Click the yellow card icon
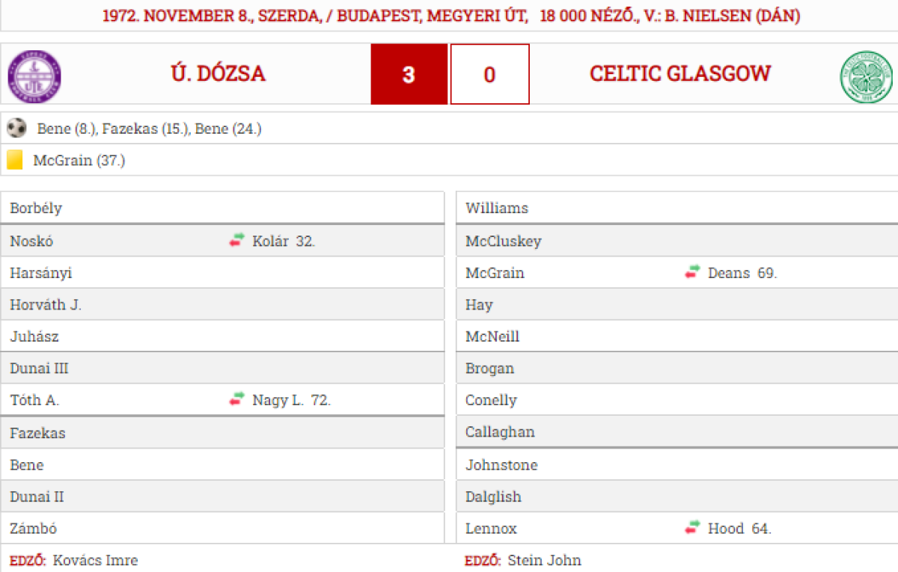This screenshot has height=572, width=898. (x=15, y=160)
